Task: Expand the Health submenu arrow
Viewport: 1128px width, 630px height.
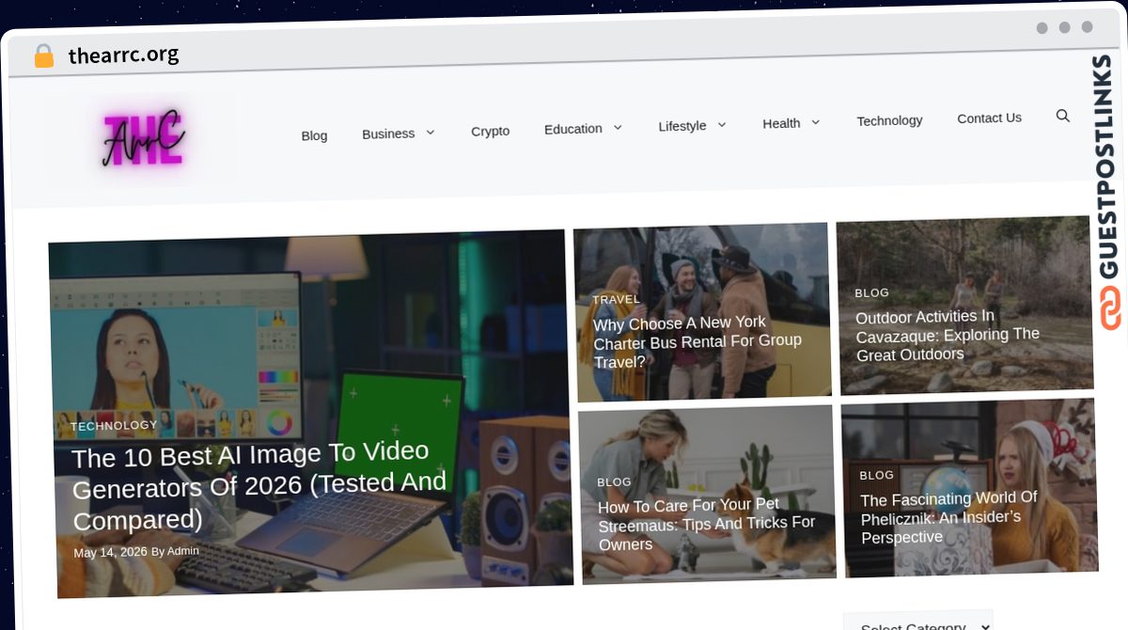Action: pyautogui.click(x=815, y=121)
